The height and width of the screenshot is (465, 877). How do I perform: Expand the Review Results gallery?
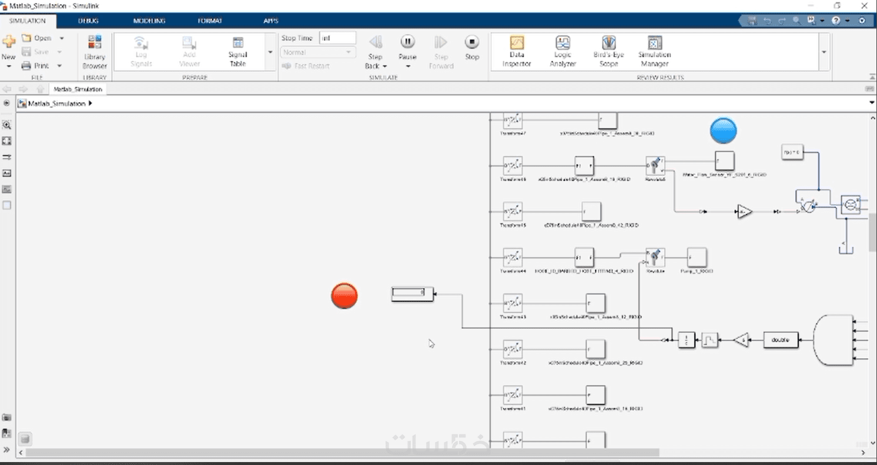(x=824, y=52)
